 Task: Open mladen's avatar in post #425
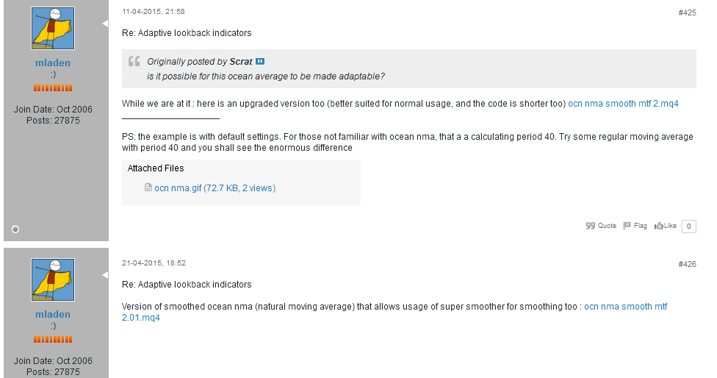[x=53, y=29]
